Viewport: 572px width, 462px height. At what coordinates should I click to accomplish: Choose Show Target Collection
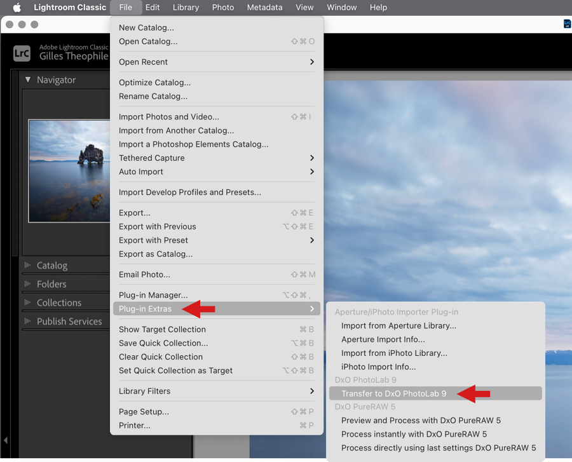click(217, 329)
